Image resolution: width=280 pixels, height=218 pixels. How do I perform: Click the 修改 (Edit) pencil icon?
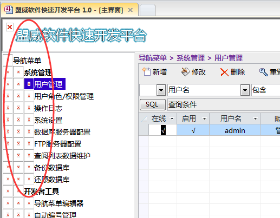tap(185, 72)
